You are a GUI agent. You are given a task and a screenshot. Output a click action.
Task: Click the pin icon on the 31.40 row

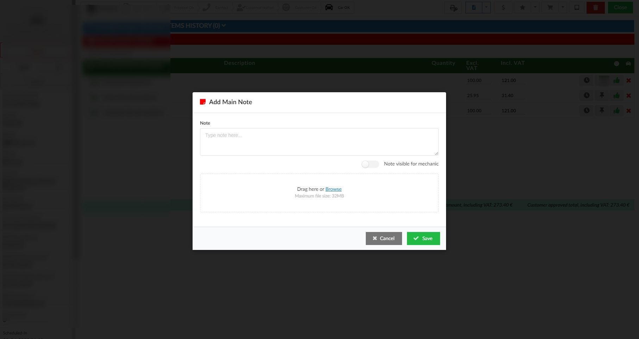pos(602,95)
